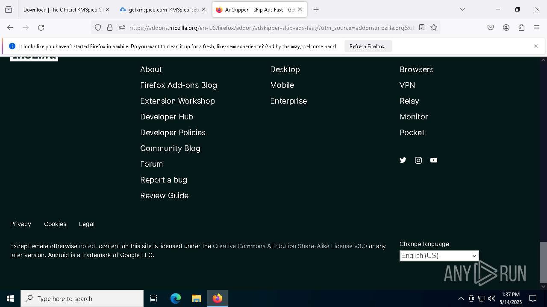Viewport: 547px width, 307px height.
Task: Open the Extensions puzzle icon
Action: (521, 28)
